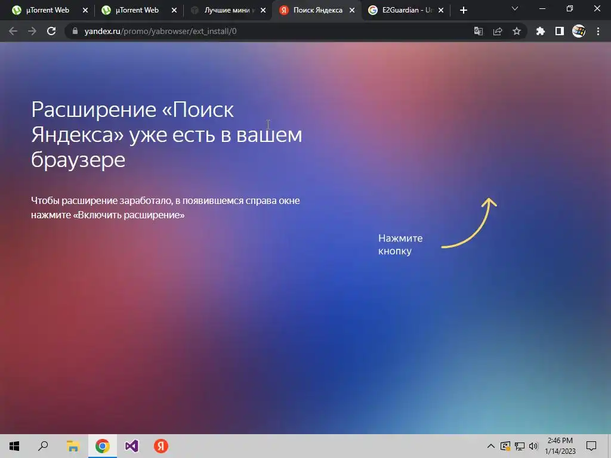Launch Yandex Browser from taskbar
The width and height of the screenshot is (611, 458).
click(x=161, y=446)
